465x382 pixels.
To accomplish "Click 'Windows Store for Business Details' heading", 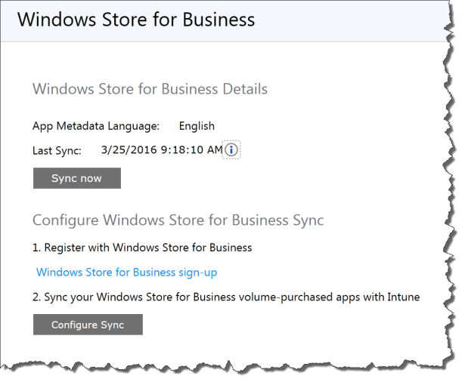I will point(150,89).
